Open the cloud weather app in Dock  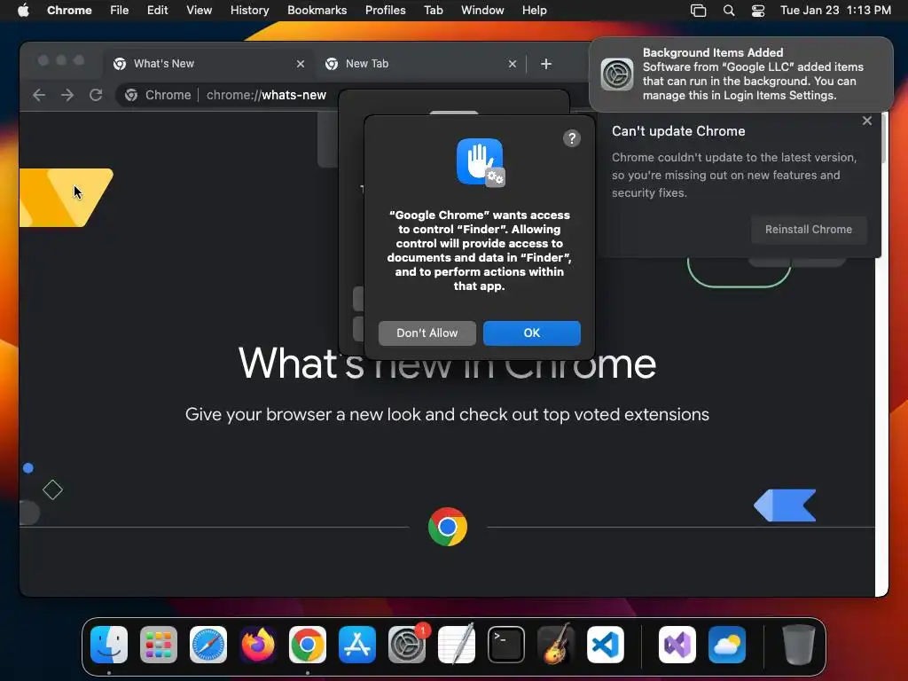[727, 645]
